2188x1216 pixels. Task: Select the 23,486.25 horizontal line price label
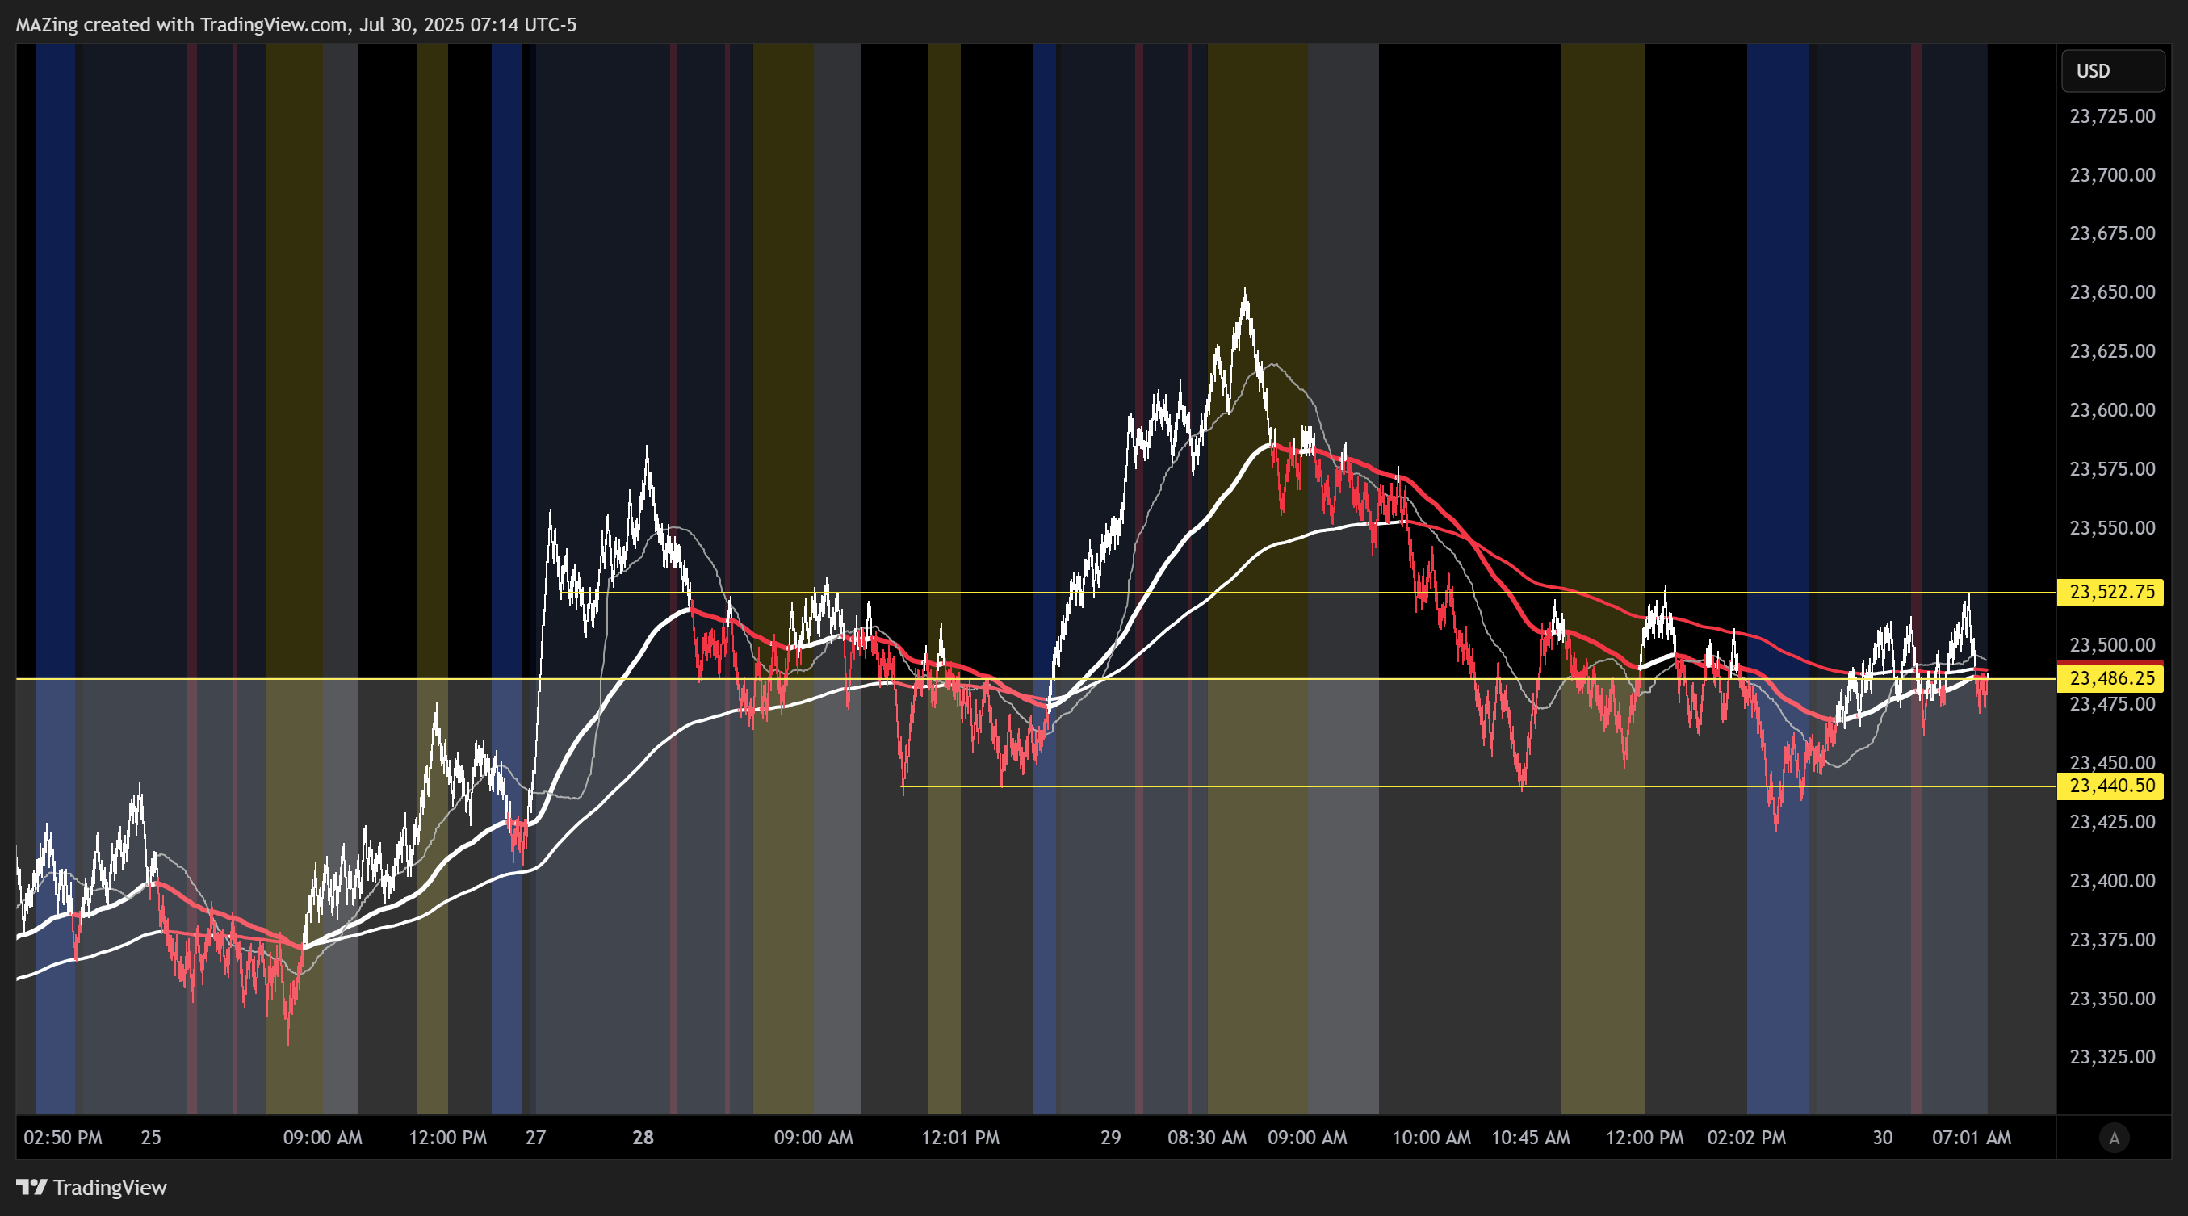tap(2111, 677)
